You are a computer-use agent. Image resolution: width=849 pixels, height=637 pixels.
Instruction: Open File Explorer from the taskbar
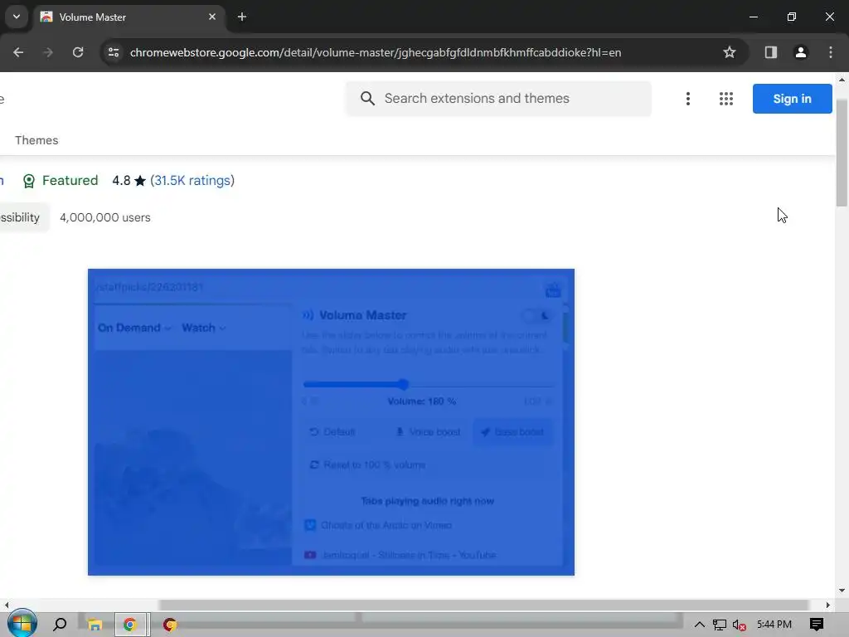click(x=95, y=625)
